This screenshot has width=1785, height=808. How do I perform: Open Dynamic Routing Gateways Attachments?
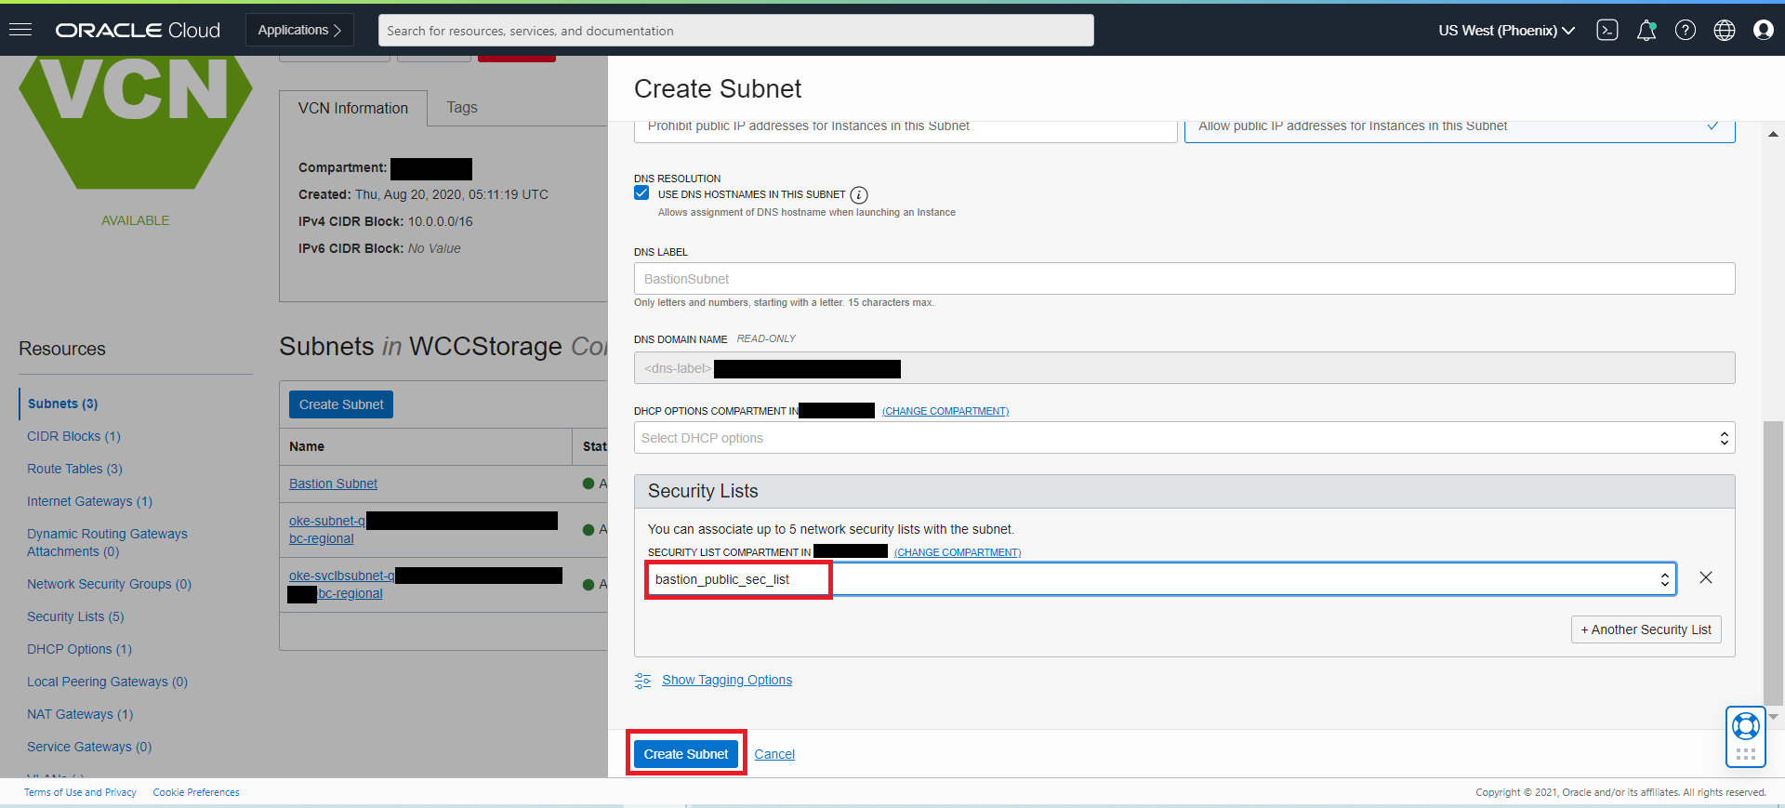(107, 542)
